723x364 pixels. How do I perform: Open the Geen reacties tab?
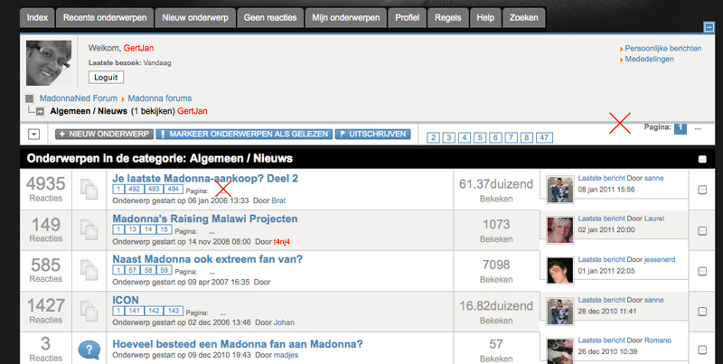click(270, 18)
